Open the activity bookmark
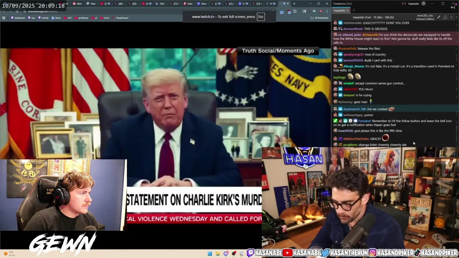459x258 pixels. (43, 18)
